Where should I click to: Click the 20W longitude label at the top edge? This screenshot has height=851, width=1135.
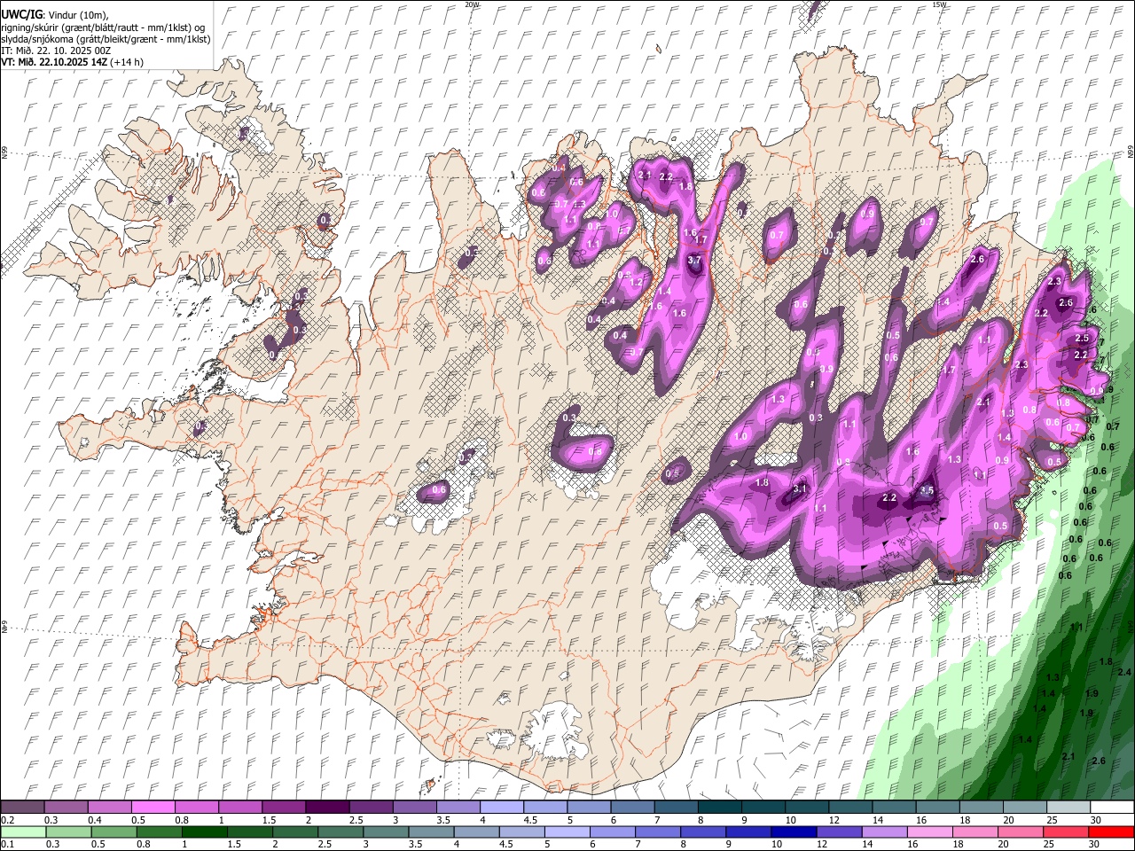click(x=473, y=4)
